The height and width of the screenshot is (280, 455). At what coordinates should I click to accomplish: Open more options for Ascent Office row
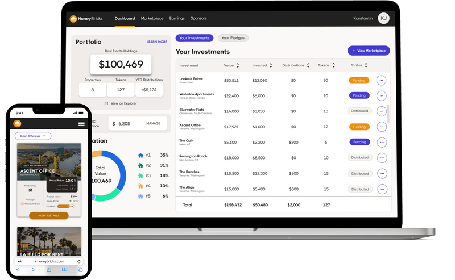click(382, 127)
